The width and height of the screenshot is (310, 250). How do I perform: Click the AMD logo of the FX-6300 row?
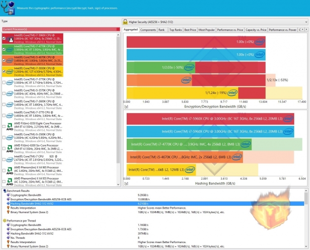click(x=10, y=149)
